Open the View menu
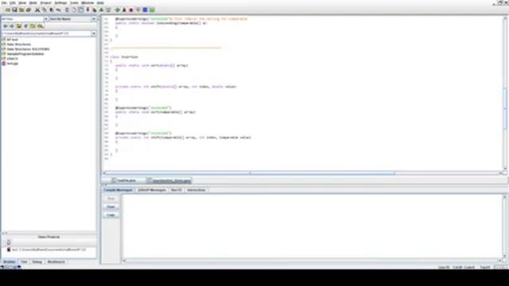The image size is (509, 286). point(22,3)
